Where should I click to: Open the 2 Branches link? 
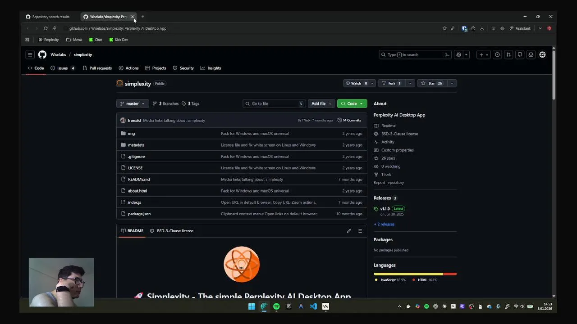pyautogui.click(x=166, y=103)
